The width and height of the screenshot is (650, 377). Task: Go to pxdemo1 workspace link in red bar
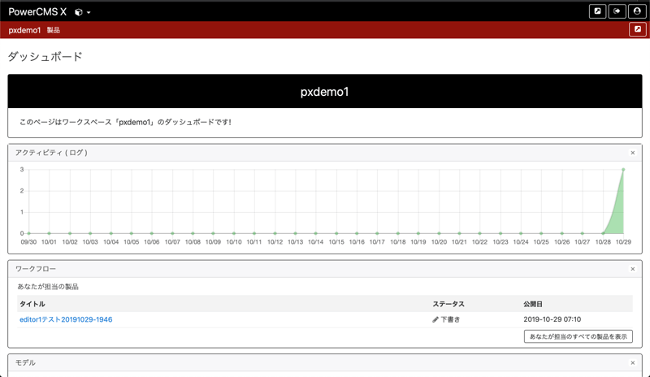point(24,30)
